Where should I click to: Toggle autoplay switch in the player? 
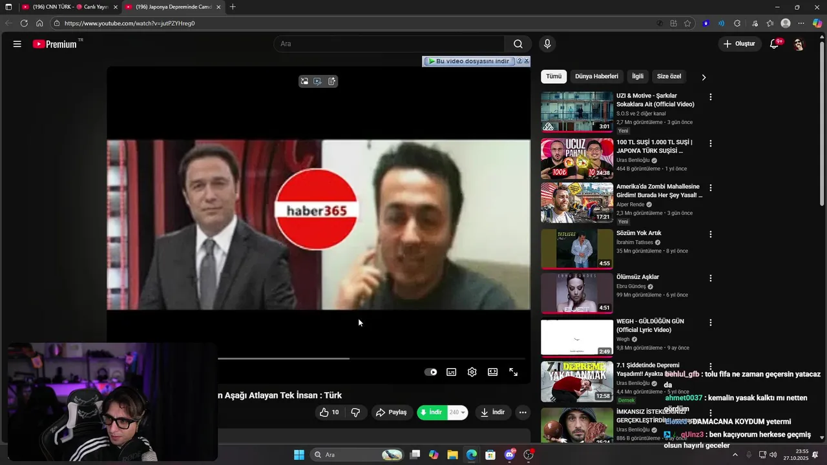pos(430,372)
